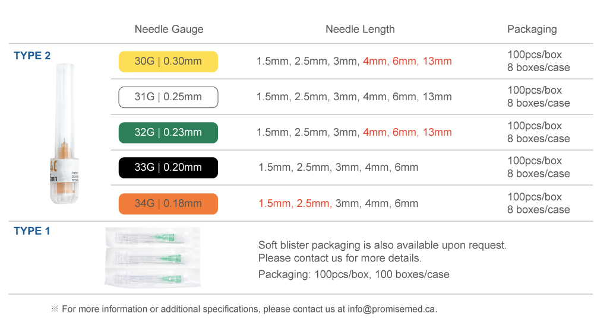Click the Needle Length column header

(x=360, y=30)
